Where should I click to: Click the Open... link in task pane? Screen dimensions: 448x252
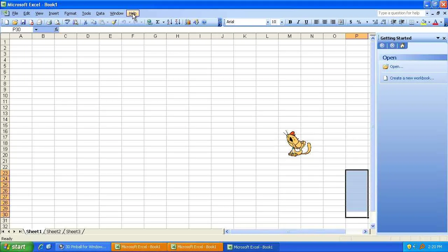[x=396, y=67]
